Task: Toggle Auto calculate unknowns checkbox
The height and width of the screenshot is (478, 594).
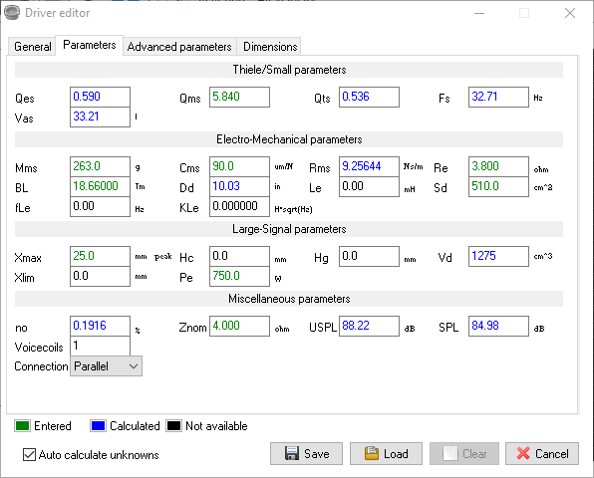Action: click(29, 454)
